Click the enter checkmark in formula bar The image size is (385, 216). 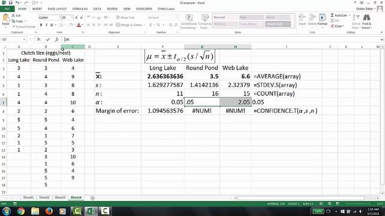[48, 39]
